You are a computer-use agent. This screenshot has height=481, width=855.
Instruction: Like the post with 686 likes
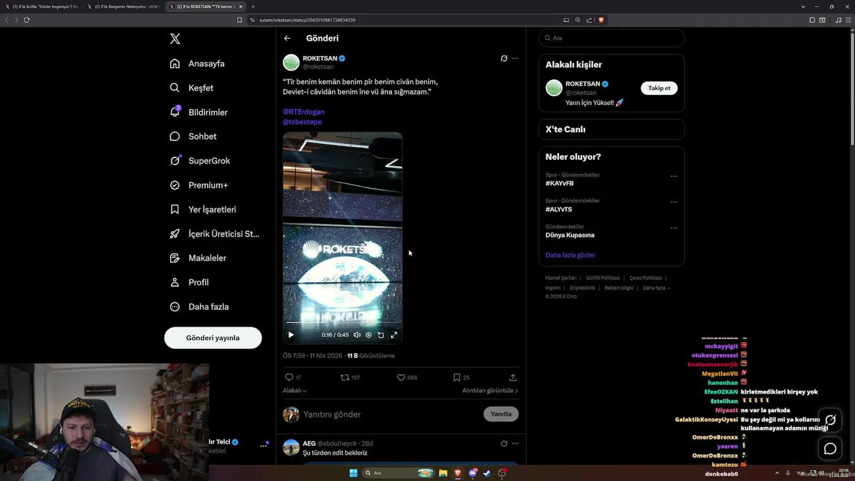pos(407,377)
